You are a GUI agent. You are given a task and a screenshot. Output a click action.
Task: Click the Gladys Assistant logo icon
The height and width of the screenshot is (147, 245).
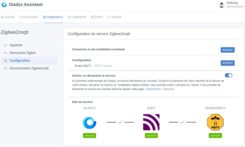click(x=4, y=5)
